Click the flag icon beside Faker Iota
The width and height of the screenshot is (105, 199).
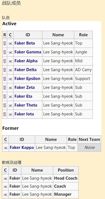(x=11, y=114)
